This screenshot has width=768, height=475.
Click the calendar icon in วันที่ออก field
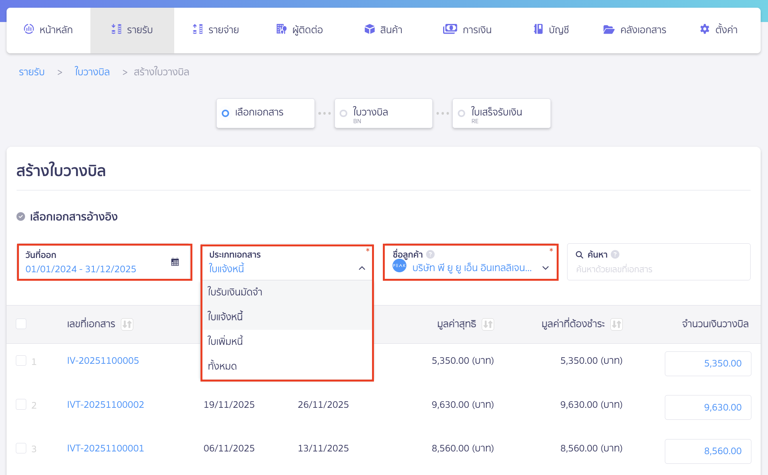coord(175,262)
